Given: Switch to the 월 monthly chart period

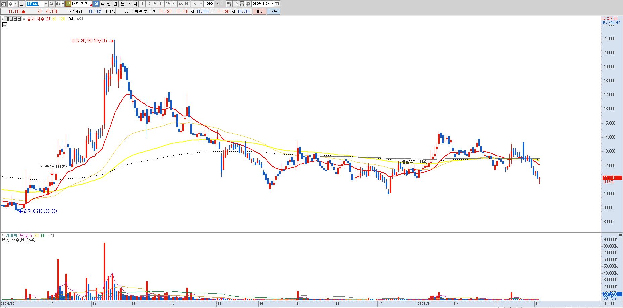Looking at the screenshot, I should point(109,4).
